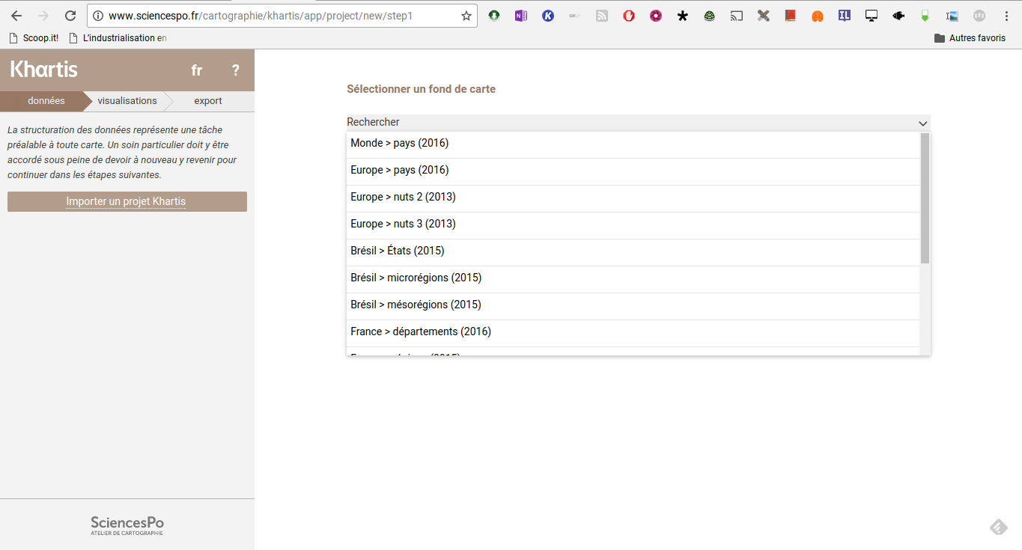Switch to the export step tab
This screenshot has width=1022, height=550.
(208, 101)
